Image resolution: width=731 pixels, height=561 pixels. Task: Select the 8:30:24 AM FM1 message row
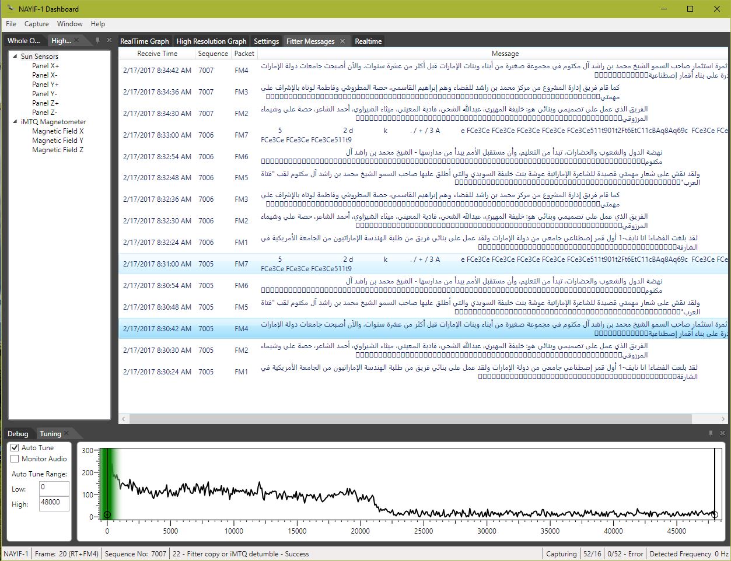423,372
